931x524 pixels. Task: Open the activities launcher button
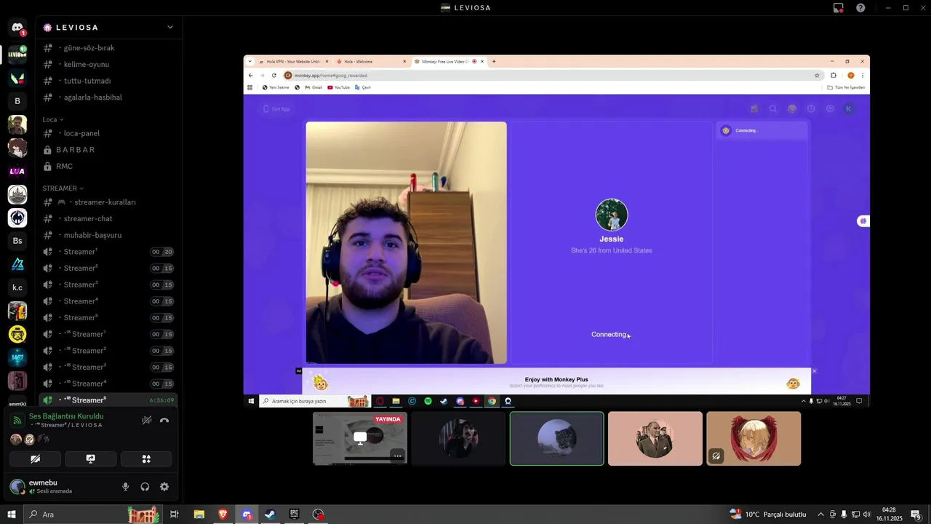[x=146, y=459]
